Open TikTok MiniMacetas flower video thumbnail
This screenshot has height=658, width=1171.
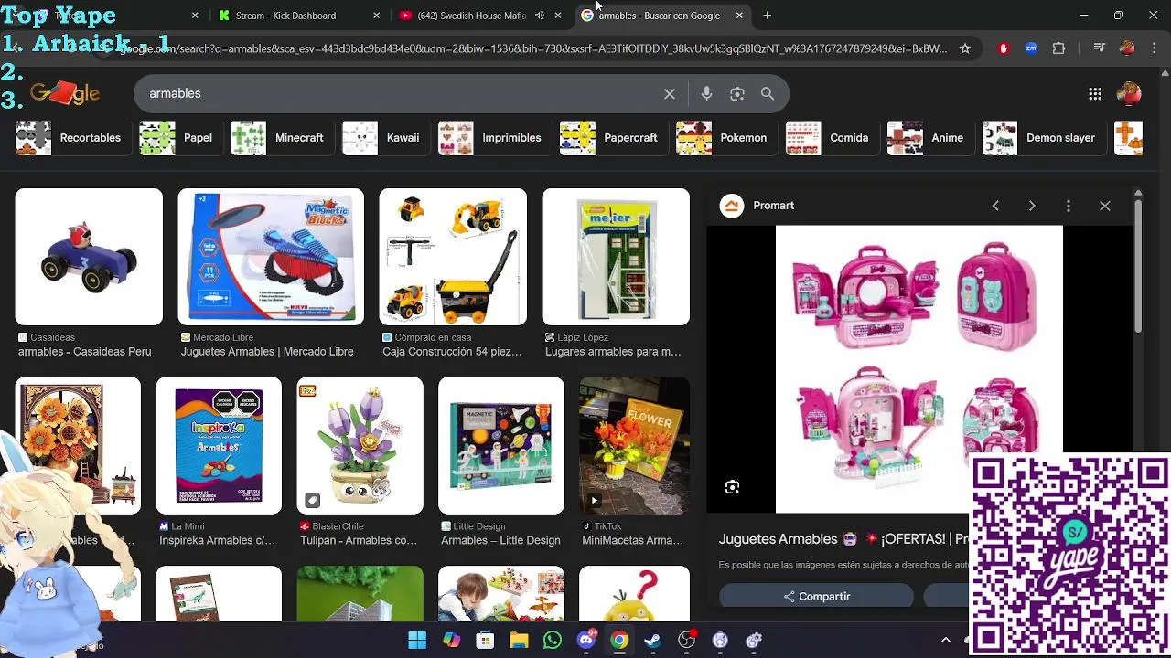click(x=634, y=446)
